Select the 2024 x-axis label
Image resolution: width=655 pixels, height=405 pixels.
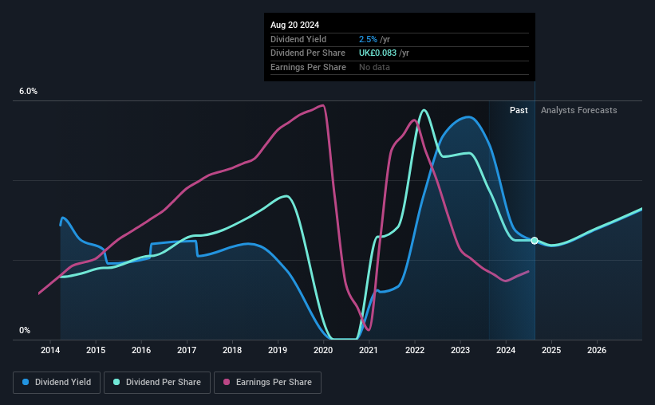coord(506,350)
